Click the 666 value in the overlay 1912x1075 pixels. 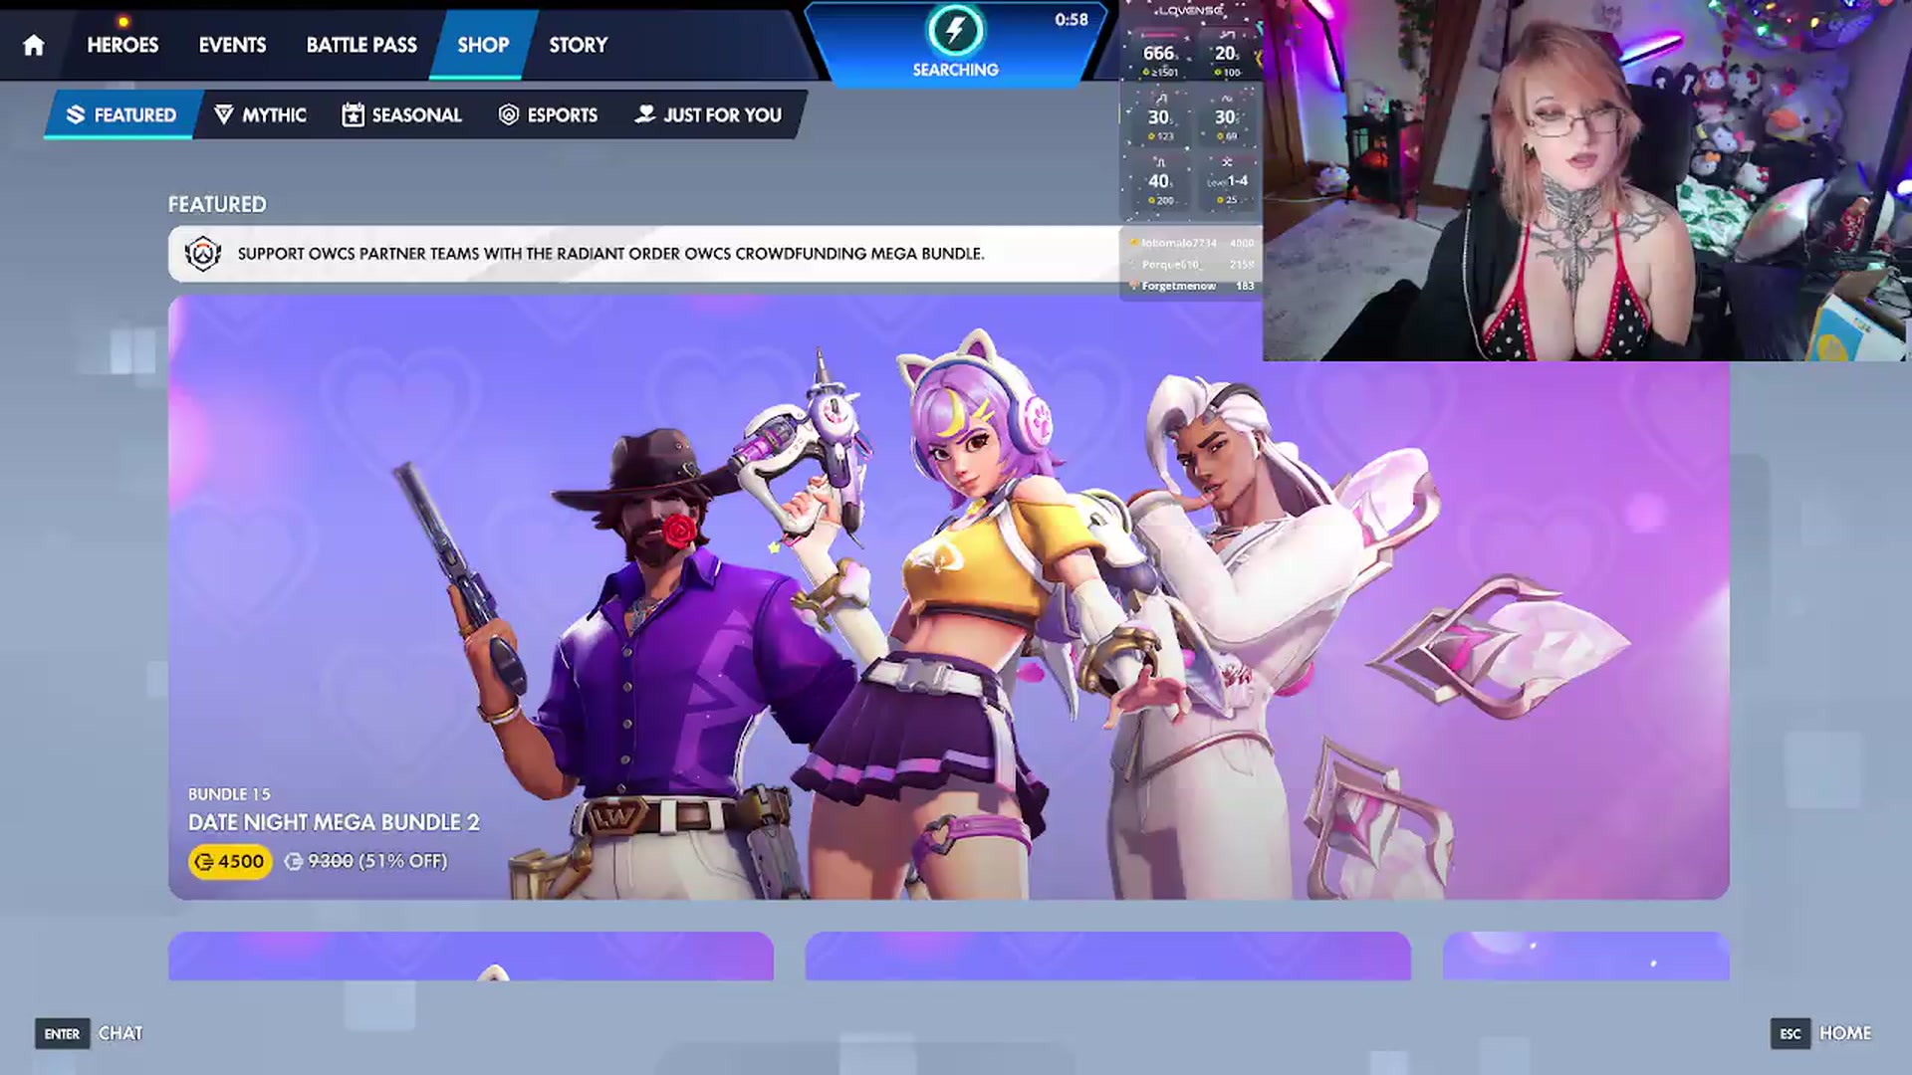point(1158,53)
